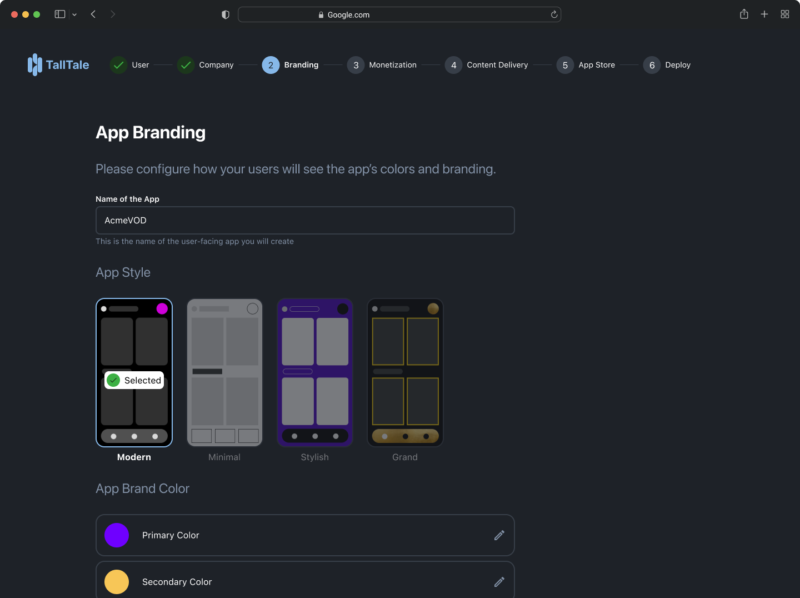800x598 pixels.
Task: Click the purple Primary Color swatch
Action: pyautogui.click(x=117, y=535)
